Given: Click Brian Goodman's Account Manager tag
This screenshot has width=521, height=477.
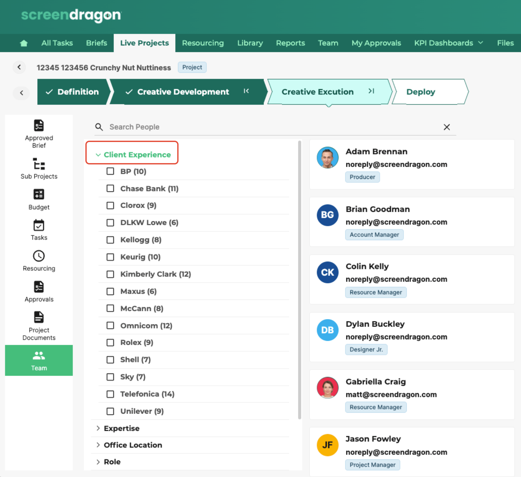Looking at the screenshot, I should pos(374,235).
